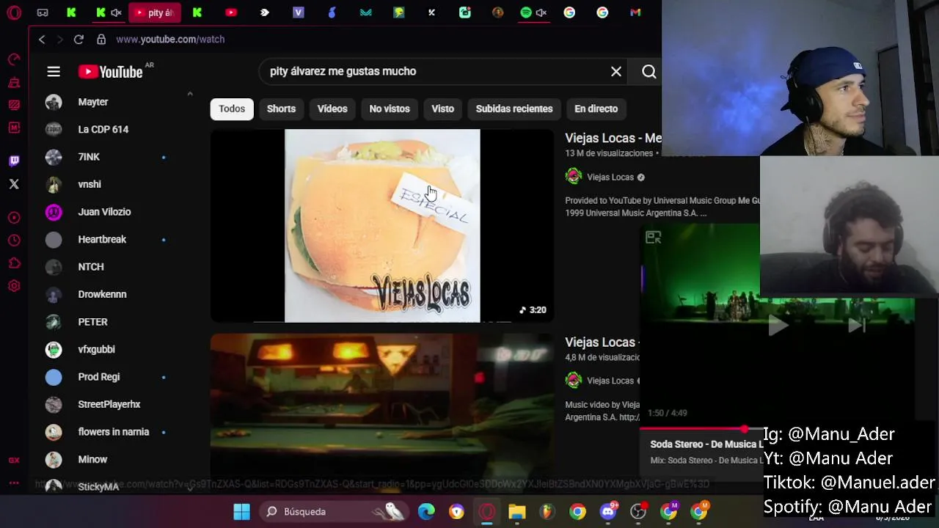Select the No vistos filter chip
This screenshot has width=939, height=528.
click(390, 109)
